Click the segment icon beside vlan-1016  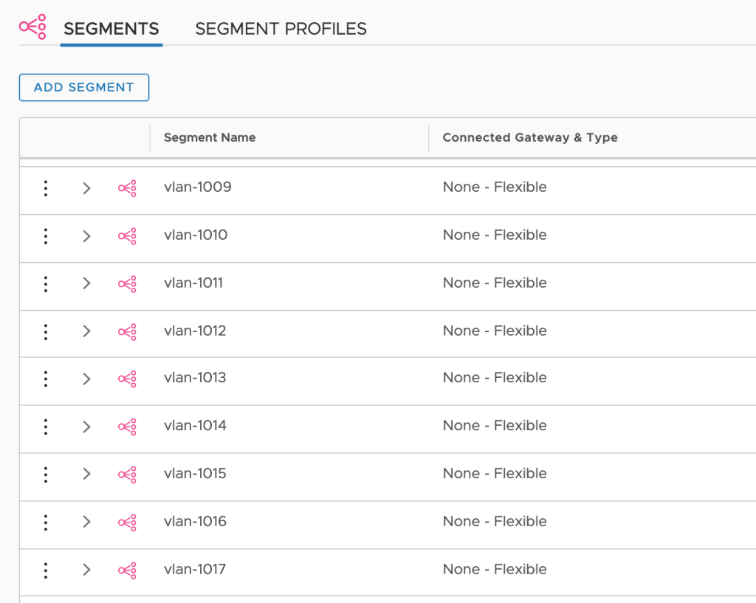point(127,522)
